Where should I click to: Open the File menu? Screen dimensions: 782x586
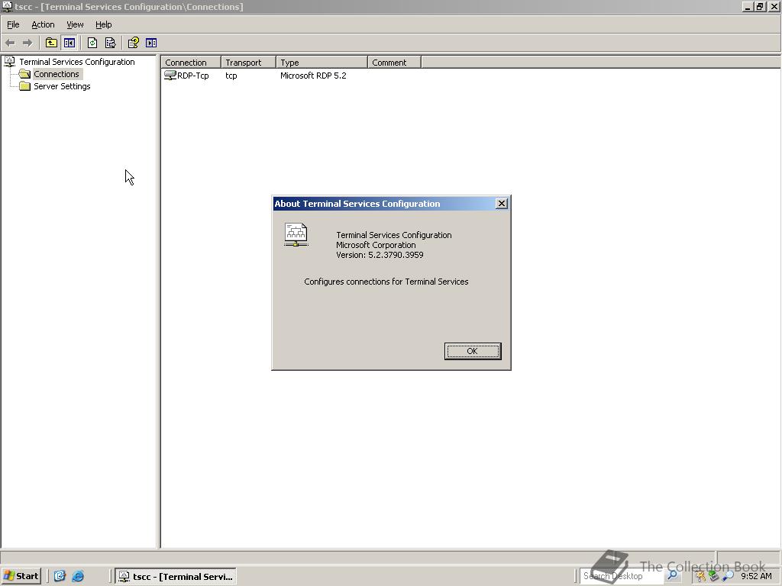[13, 24]
